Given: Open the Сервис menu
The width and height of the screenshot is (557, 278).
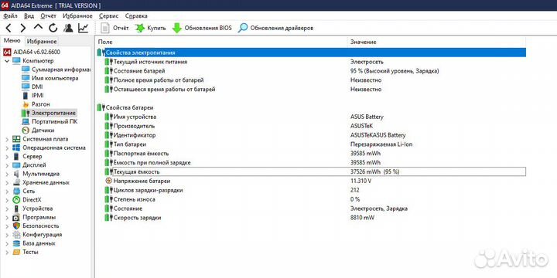Looking at the screenshot, I should pyautogui.click(x=108, y=16).
